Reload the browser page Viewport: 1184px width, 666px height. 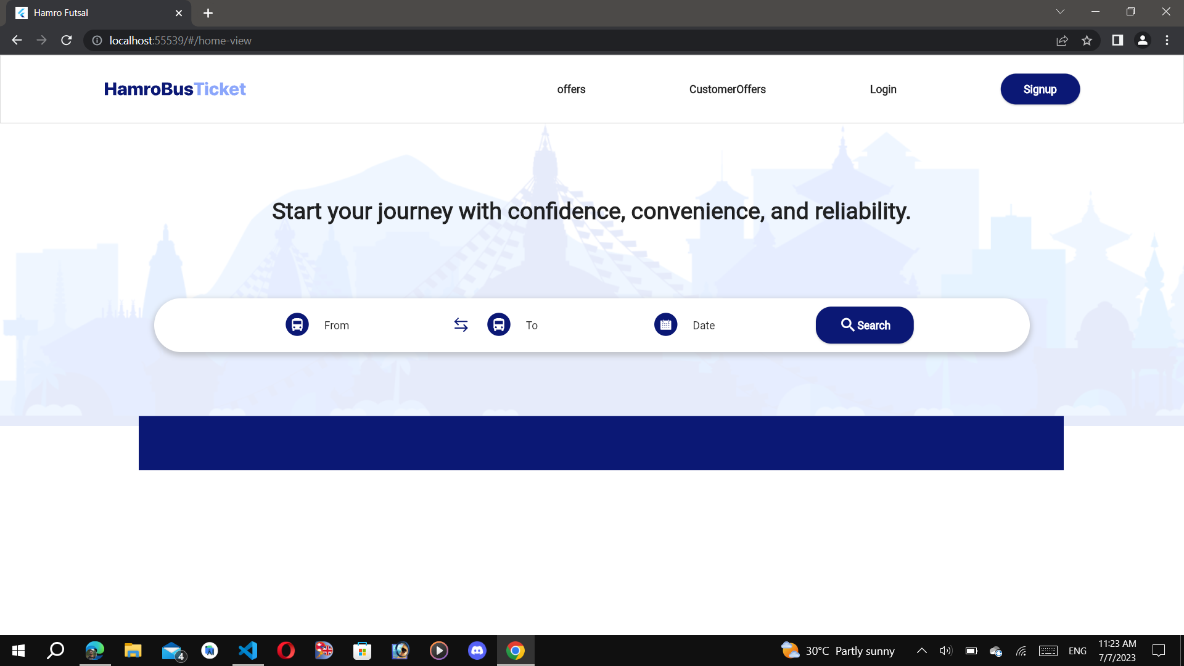coord(67,40)
